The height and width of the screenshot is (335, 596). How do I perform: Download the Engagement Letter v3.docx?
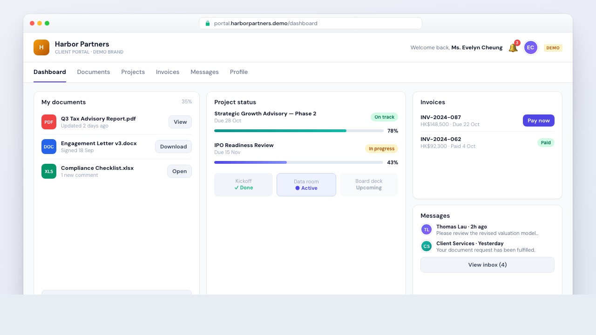pos(173,147)
